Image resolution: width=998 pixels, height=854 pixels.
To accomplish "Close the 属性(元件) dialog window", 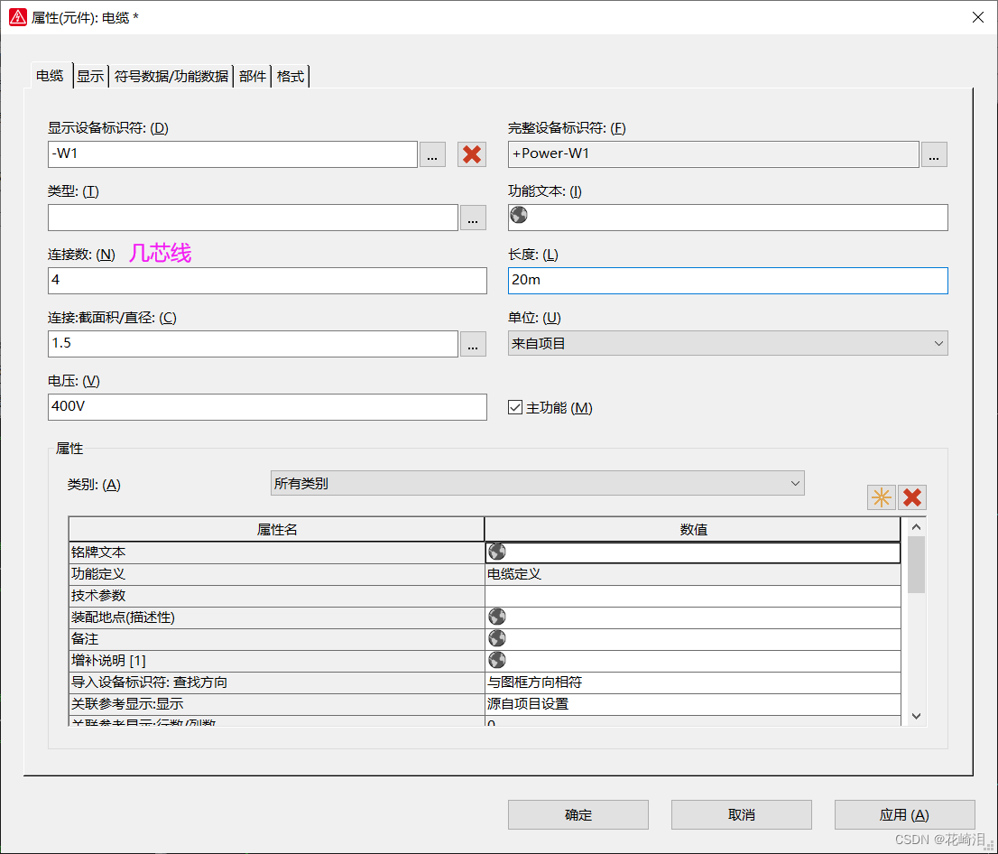I will 978,17.
